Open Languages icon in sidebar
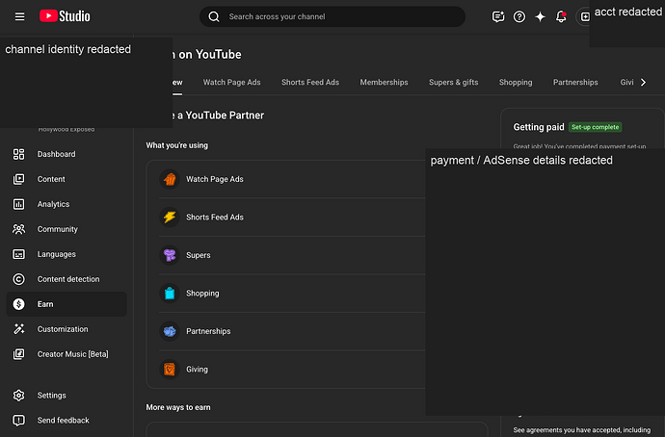 [18, 254]
